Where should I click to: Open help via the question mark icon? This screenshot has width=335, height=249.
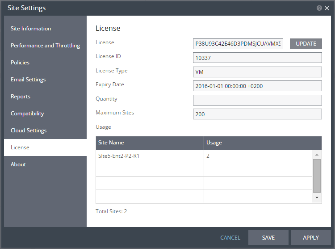319,8
